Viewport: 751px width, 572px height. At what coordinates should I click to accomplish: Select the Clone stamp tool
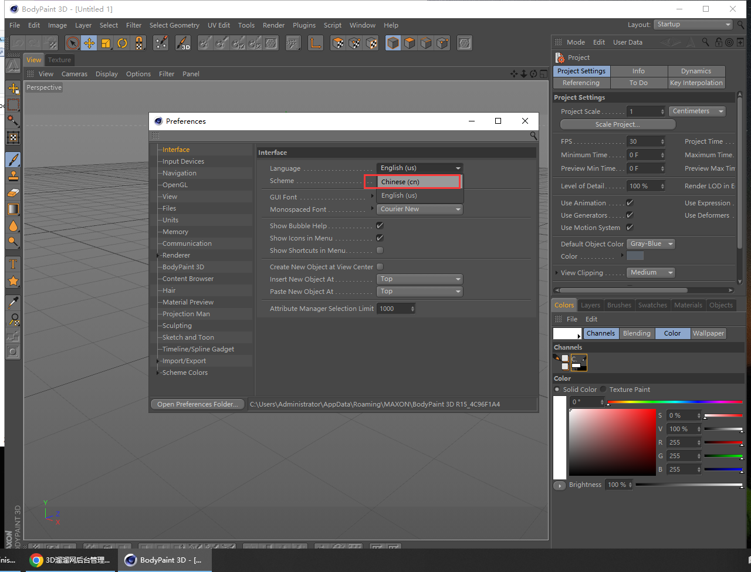pos(13,175)
